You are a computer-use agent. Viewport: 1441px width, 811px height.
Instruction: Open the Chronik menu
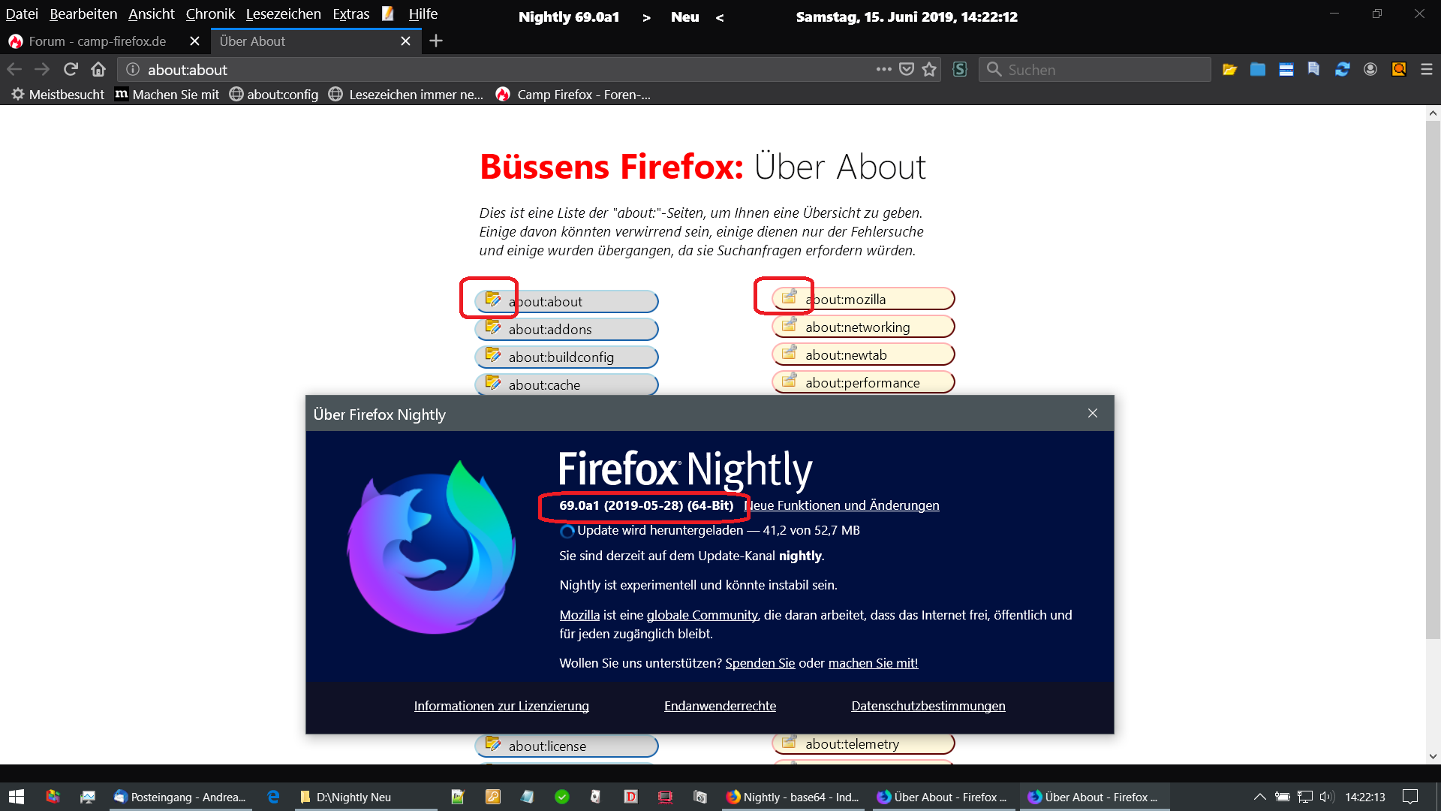tap(210, 14)
